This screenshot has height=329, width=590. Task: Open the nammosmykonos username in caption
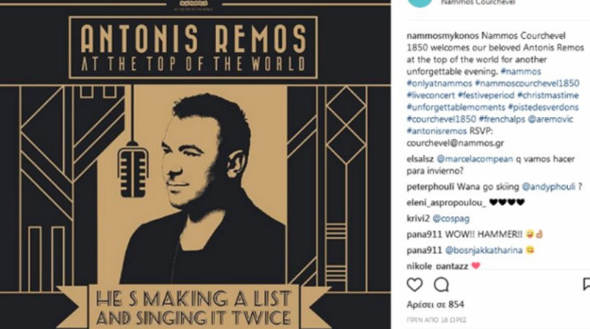(442, 35)
